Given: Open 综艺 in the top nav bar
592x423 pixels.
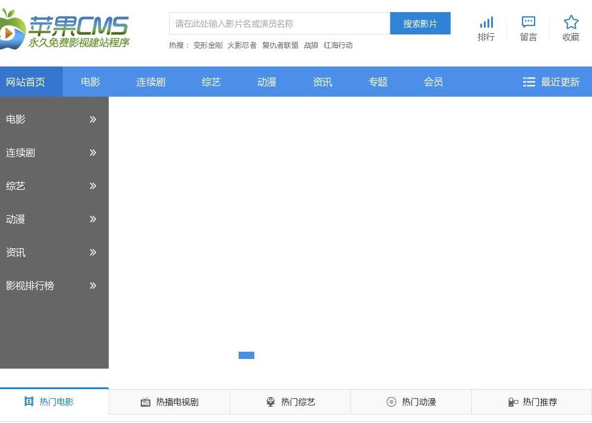Looking at the screenshot, I should [211, 82].
